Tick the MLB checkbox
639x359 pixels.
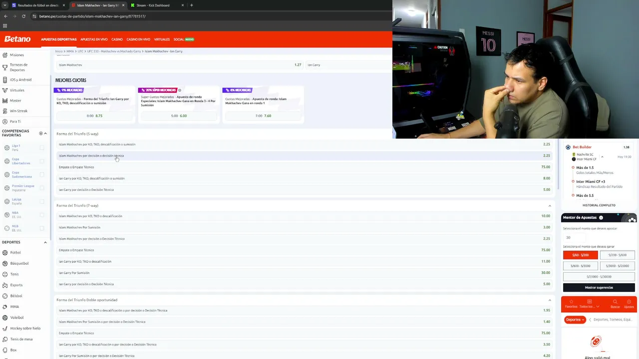42,228
